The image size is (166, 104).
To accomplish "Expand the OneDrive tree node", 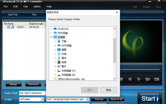I will click(51, 29).
